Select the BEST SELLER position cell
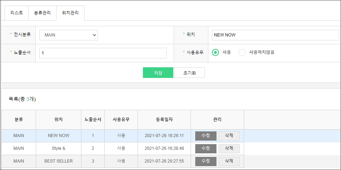The height and width of the screenshot is (170, 341). (x=58, y=161)
